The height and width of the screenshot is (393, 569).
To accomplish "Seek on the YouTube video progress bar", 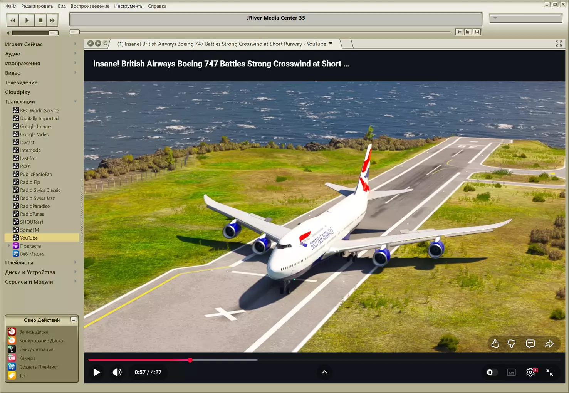I will 324,360.
